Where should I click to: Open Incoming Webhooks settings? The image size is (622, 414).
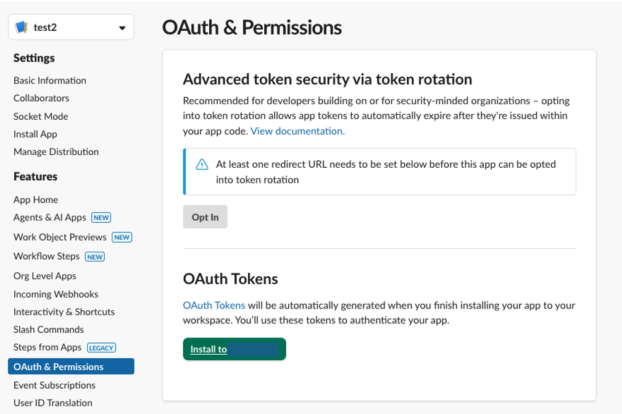click(56, 294)
